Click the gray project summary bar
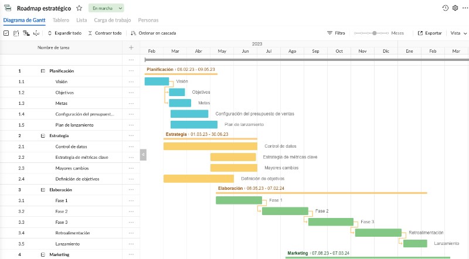The width and height of the screenshot is (469, 259). tap(307, 60)
